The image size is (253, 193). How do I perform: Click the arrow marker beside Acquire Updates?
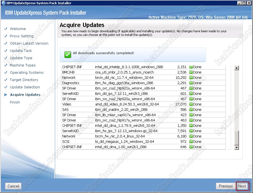pos(6,95)
